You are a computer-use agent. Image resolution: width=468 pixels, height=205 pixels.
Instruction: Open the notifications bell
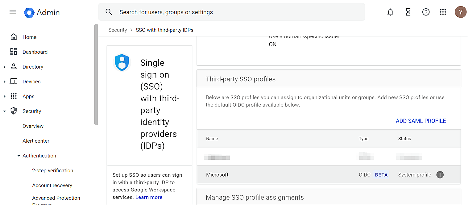(x=390, y=12)
